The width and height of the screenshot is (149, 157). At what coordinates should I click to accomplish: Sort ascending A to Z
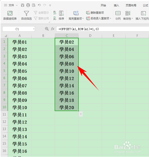click(x=55, y=13)
